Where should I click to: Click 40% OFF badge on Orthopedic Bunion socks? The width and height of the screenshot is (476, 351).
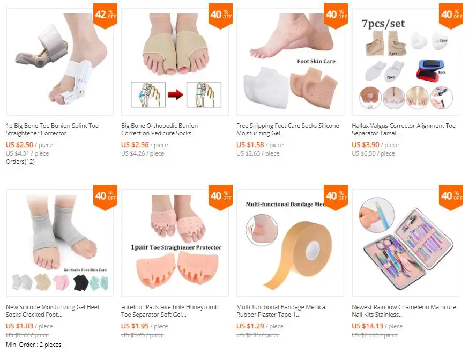tap(220, 16)
